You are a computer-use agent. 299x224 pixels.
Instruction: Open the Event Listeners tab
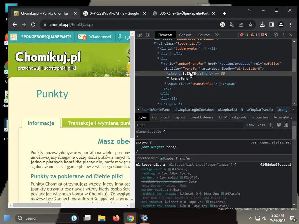click(x=202, y=117)
